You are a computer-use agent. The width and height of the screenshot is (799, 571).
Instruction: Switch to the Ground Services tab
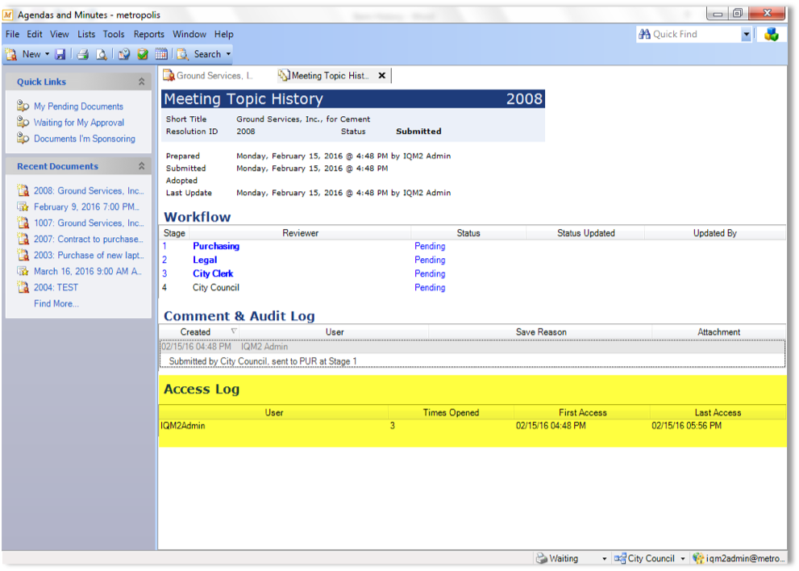click(x=208, y=76)
